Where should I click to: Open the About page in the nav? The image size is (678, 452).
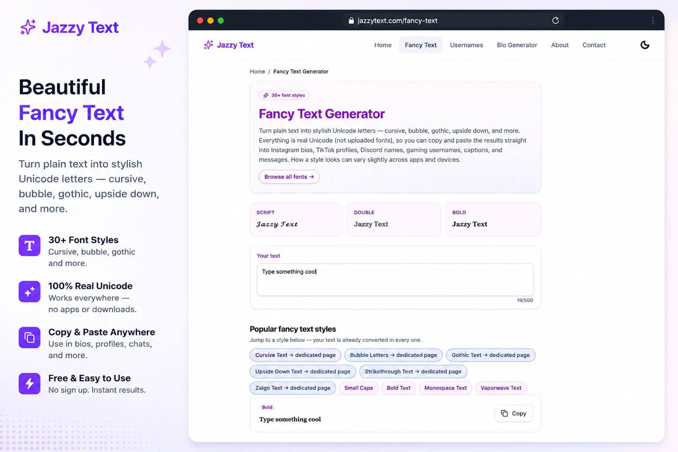click(560, 45)
